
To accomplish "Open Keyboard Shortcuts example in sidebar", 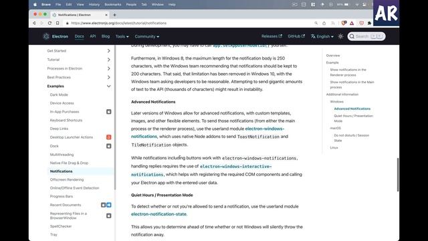I will (66, 120).
